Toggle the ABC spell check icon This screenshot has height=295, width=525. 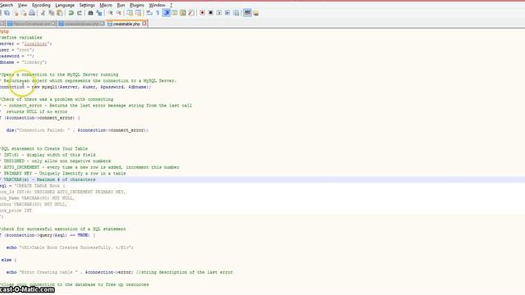pos(247,13)
